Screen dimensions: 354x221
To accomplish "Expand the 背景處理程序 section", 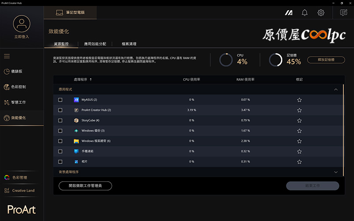I will click(336, 172).
